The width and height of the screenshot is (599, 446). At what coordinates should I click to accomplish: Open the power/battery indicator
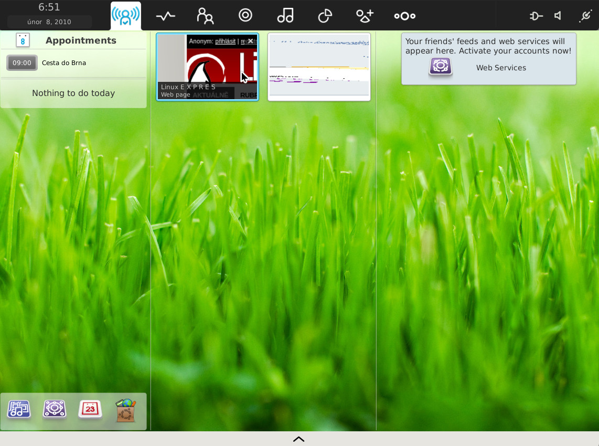[x=536, y=16]
